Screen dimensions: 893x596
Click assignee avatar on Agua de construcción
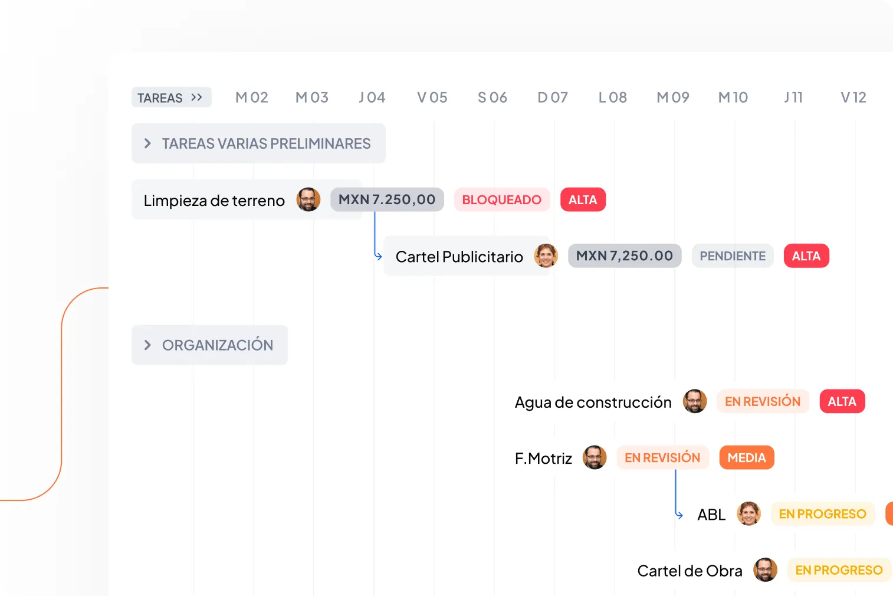(695, 401)
